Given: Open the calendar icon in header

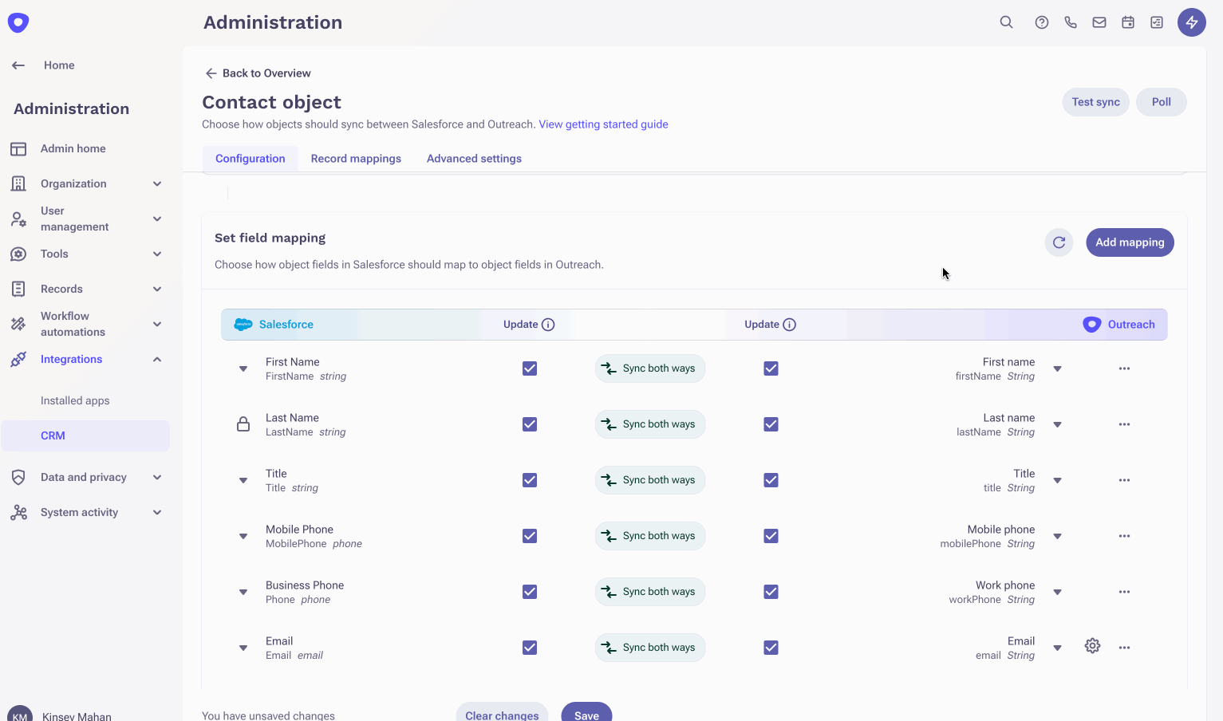Looking at the screenshot, I should [1128, 22].
